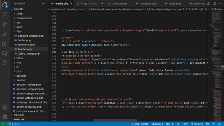The height and width of the screenshot is (126, 224).
Task: Open admin-products-add.php file
Action: [x=32, y=102]
